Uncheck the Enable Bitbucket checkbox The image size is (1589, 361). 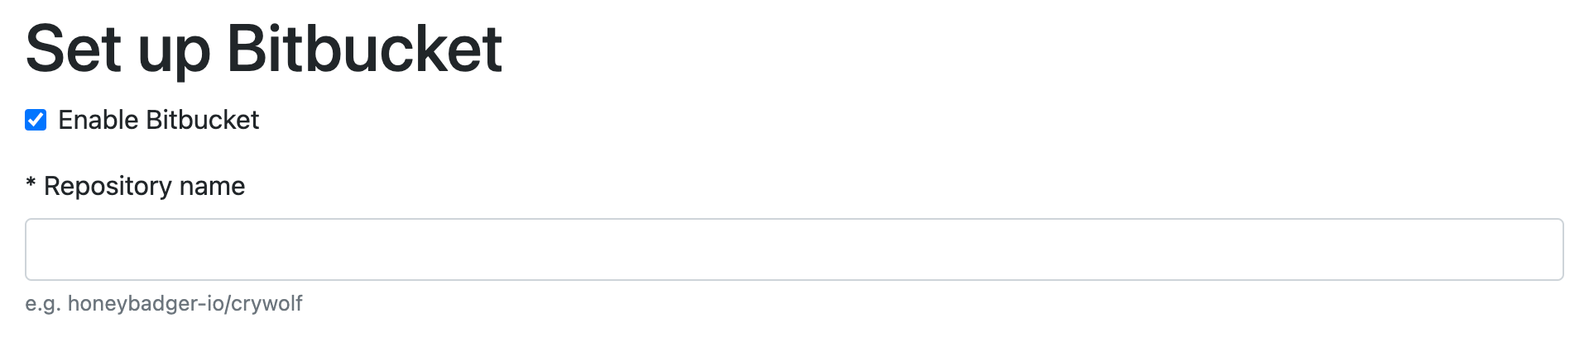coord(36,121)
